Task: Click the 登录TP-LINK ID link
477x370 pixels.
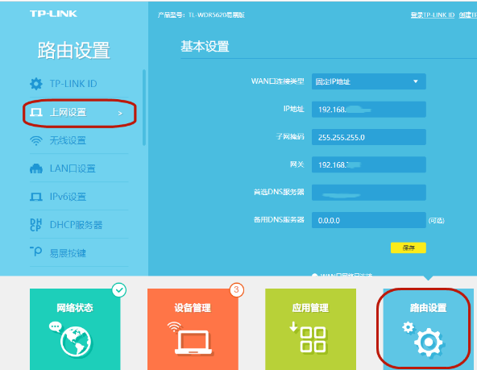Action: tap(432, 15)
